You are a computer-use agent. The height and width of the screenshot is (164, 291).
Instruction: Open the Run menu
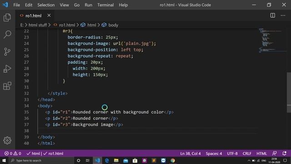[88, 5]
